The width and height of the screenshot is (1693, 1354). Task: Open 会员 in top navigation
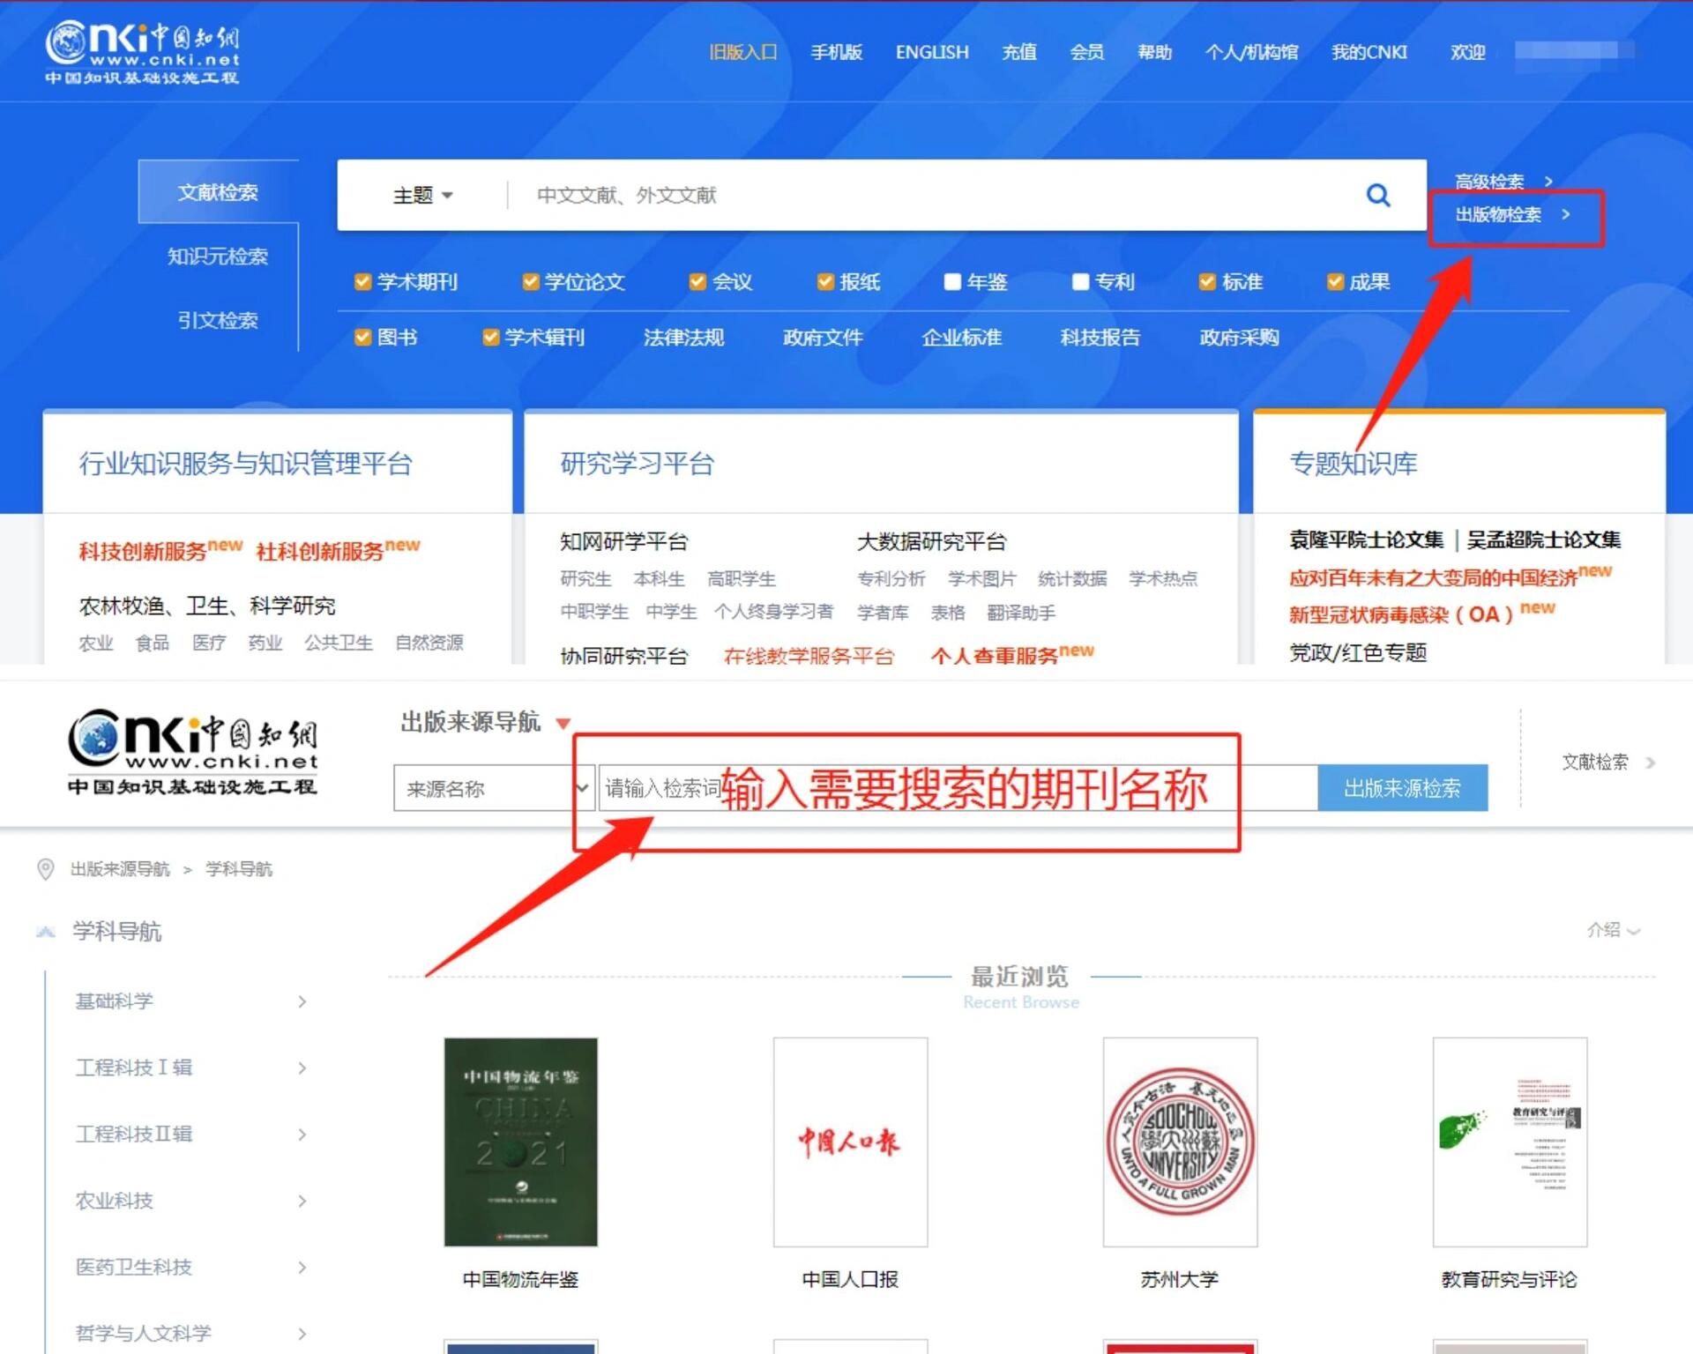point(1086,52)
